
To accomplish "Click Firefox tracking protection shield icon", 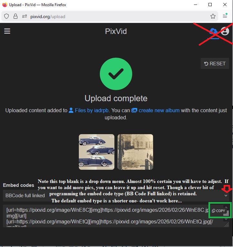I will point(6,16).
